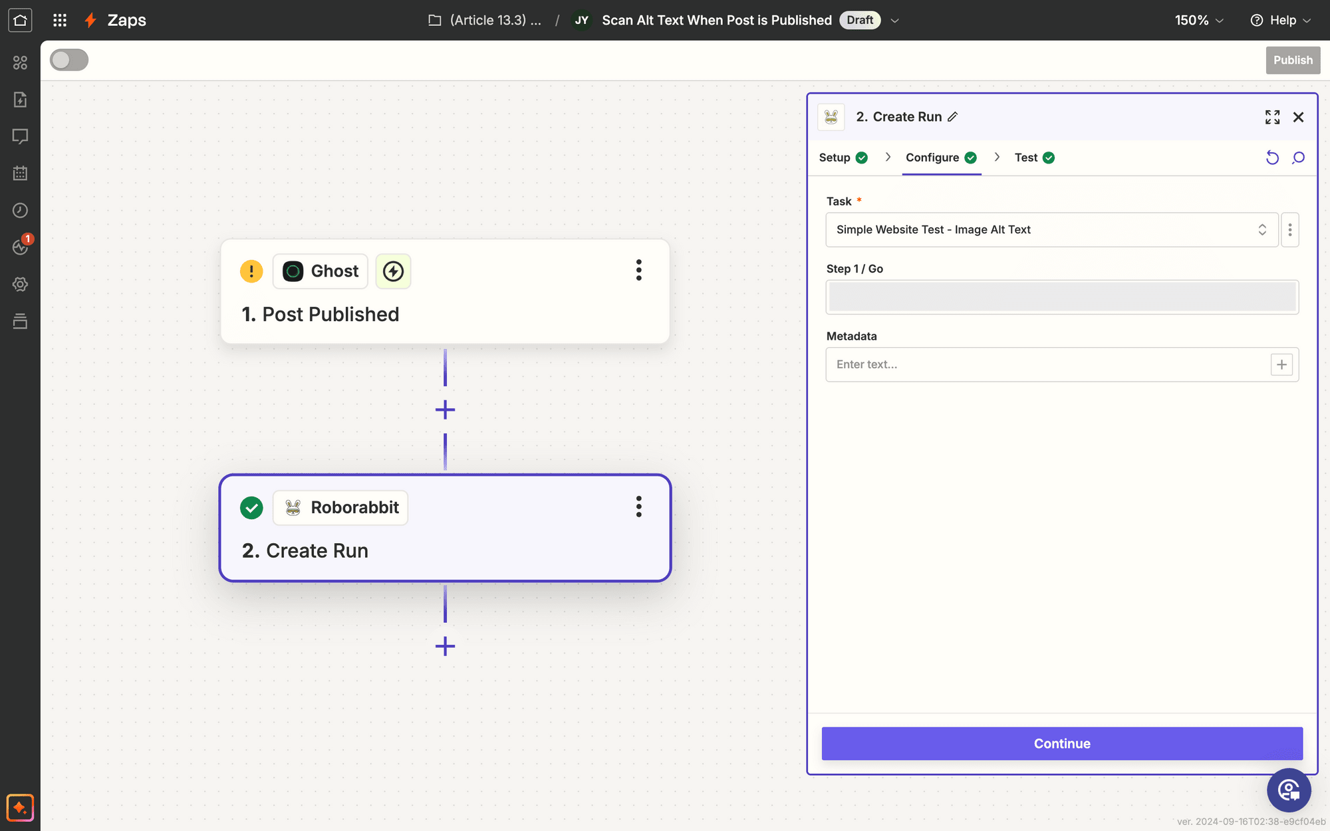Image resolution: width=1330 pixels, height=831 pixels.
Task: Click the Roborabbit step green check icon
Action: pos(251,508)
